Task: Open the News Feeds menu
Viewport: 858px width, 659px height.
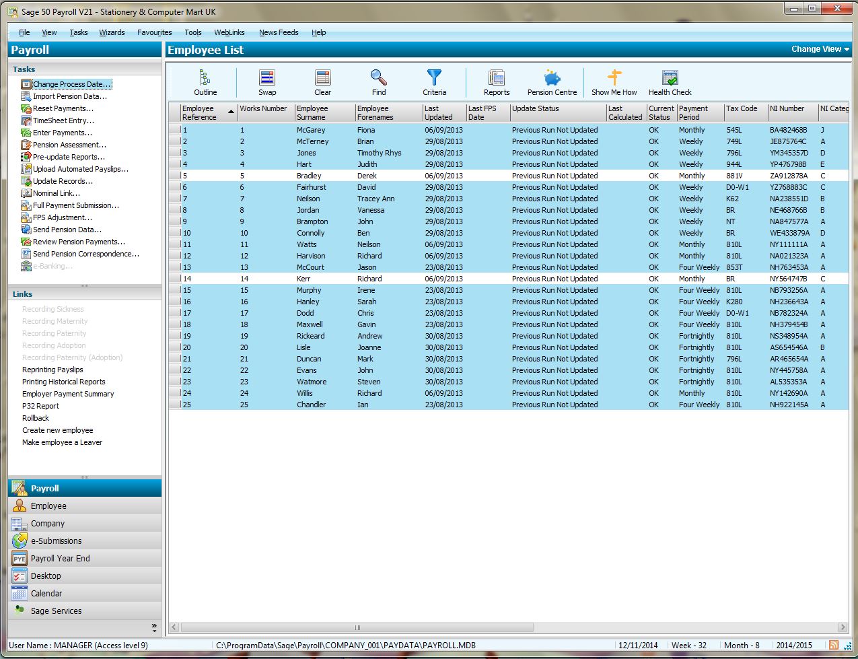Action: click(279, 32)
